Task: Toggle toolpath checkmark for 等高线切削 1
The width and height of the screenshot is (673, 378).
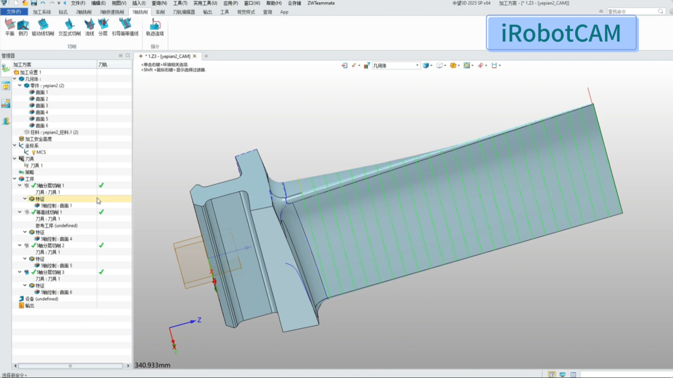Action: (x=101, y=212)
